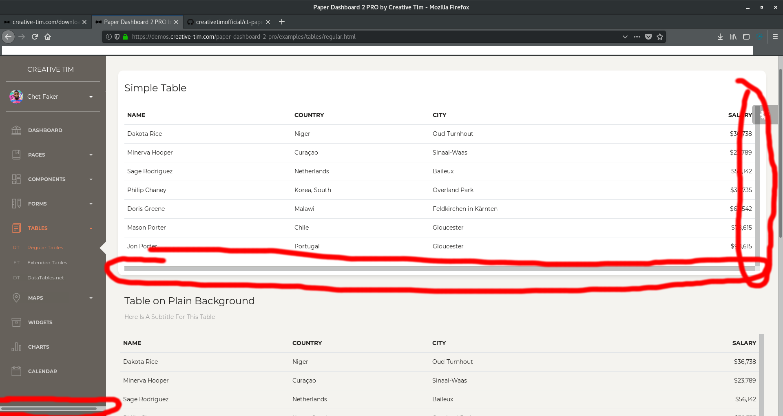The height and width of the screenshot is (416, 783).
Task: Click the Charts bar-graph icon
Action: click(16, 347)
